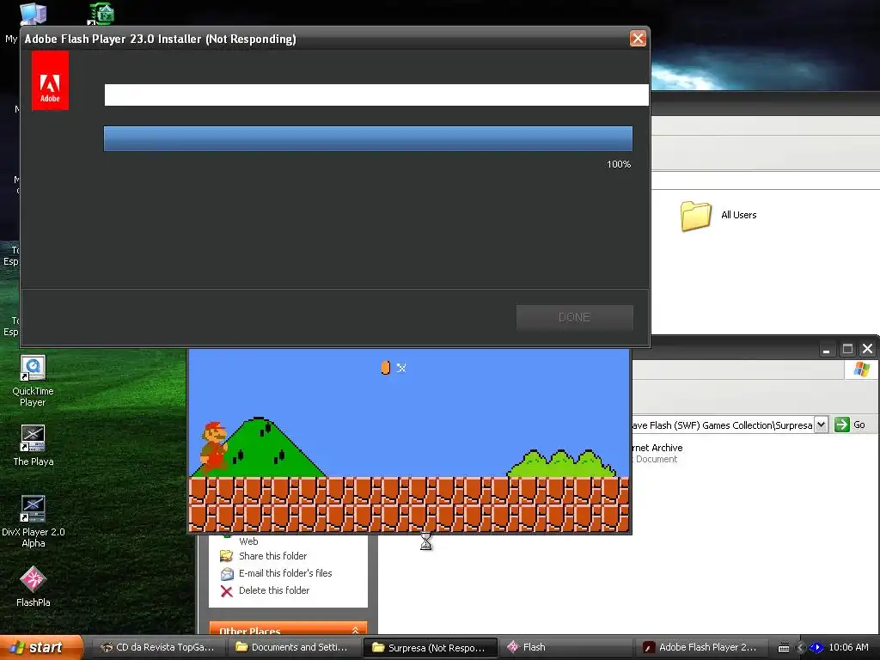Screen dimensions: 880x660
Task: Expand the address bar dropdown in Surpresa window
Action: (x=821, y=425)
